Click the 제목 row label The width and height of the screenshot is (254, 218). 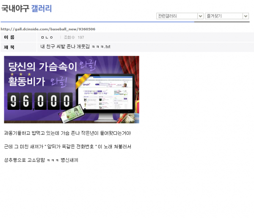[9, 47]
